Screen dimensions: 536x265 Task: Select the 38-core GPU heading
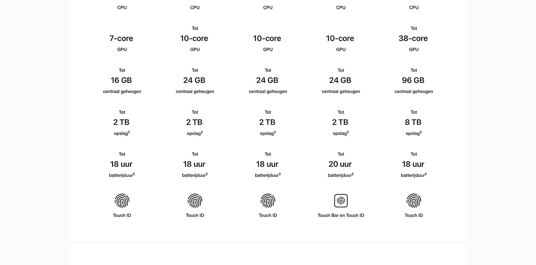click(413, 38)
